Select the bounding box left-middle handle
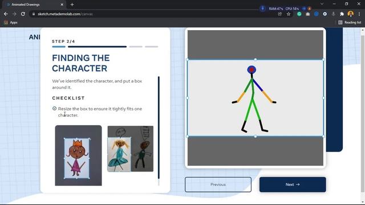Image resolution: width=365 pixels, height=205 pixels. click(188, 98)
